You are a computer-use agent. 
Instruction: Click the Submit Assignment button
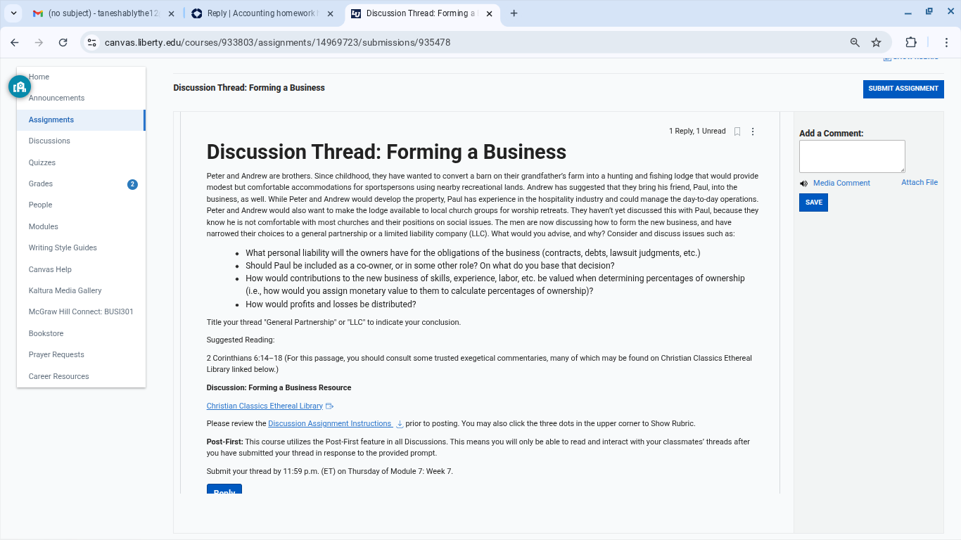903,89
